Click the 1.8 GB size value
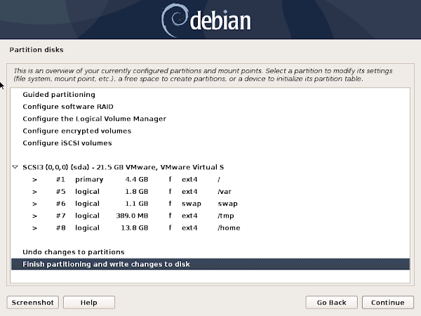The height and width of the screenshot is (316, 421). [x=137, y=192]
